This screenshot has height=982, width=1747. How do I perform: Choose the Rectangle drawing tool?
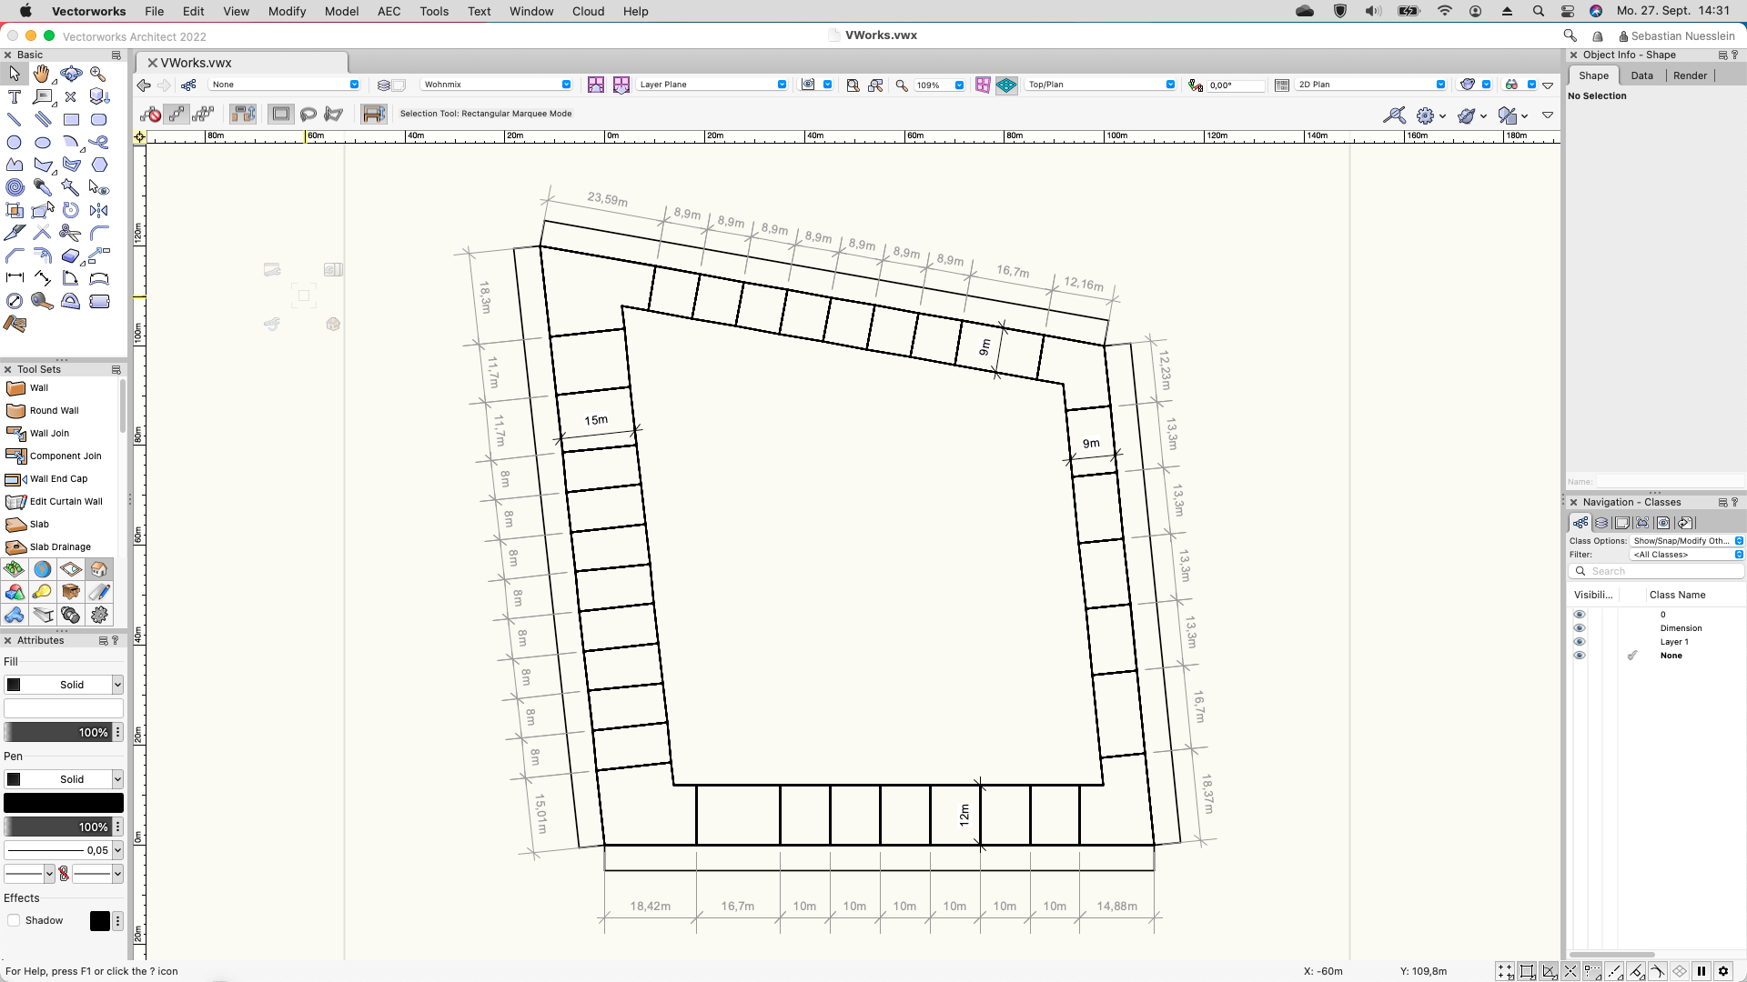tap(71, 119)
